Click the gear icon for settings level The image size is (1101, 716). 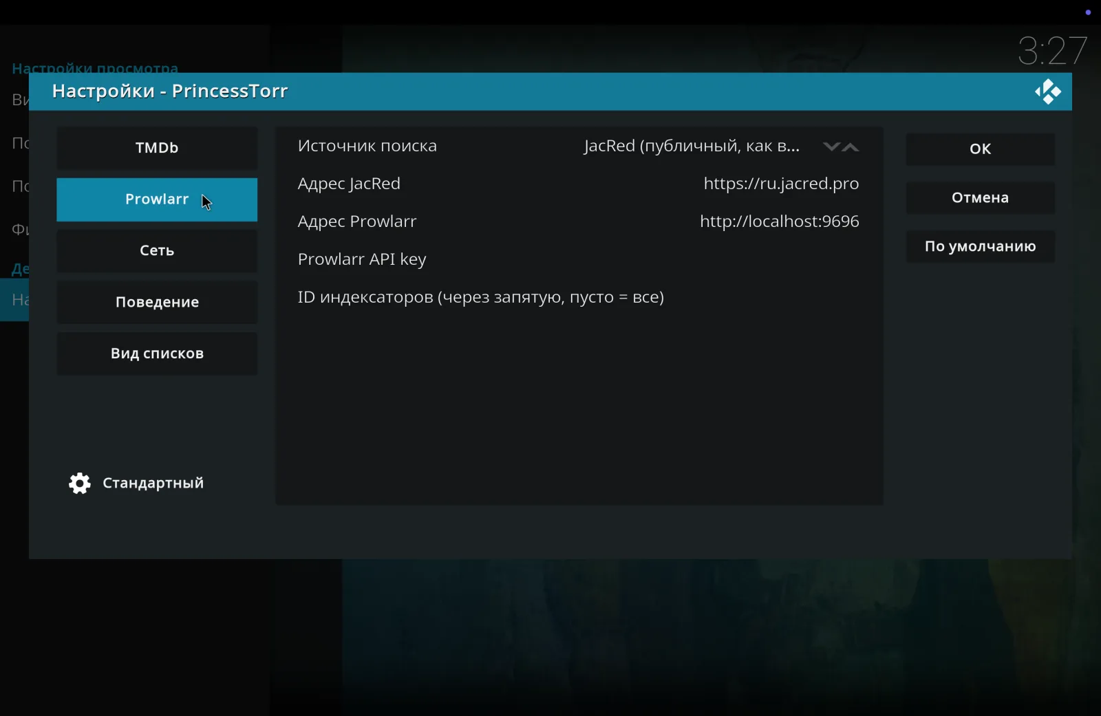click(x=80, y=484)
